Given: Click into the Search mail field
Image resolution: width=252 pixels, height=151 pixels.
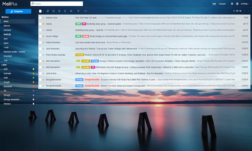Looking at the screenshot, I should pos(57,4).
